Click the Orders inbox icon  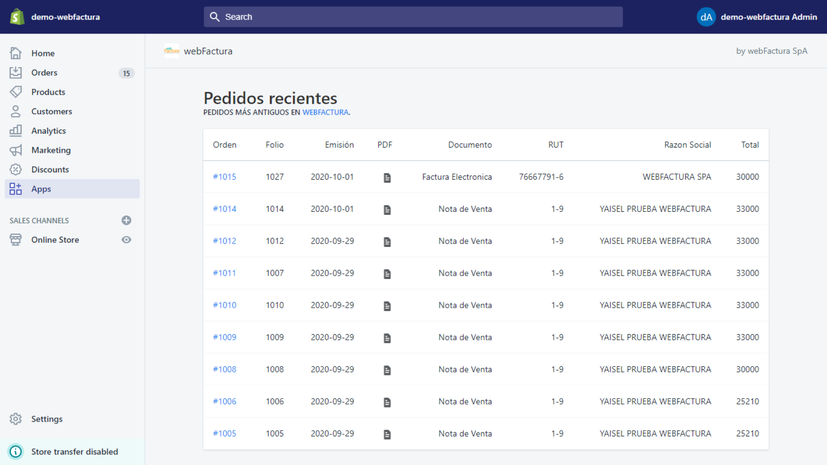(x=16, y=72)
